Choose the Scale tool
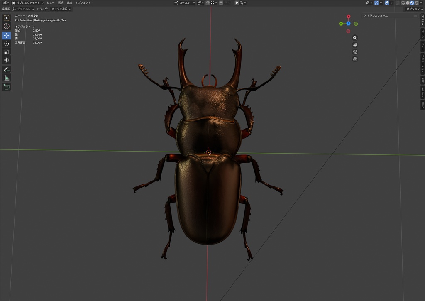Viewport: 425px width, 301px height. click(7, 52)
